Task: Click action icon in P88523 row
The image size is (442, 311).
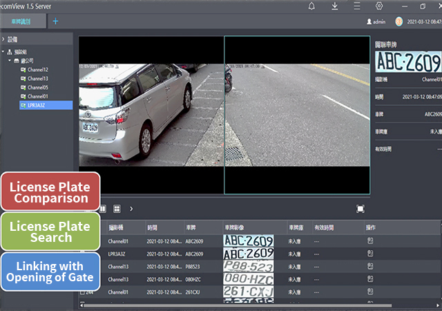Action: [370, 266]
